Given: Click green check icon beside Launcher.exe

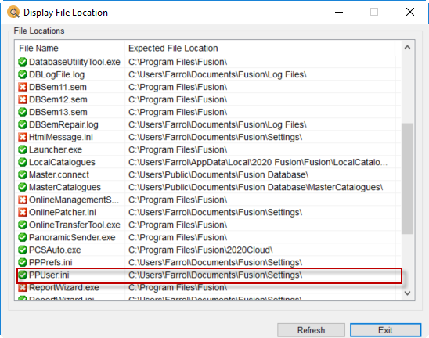Looking at the screenshot, I should pos(23,149).
